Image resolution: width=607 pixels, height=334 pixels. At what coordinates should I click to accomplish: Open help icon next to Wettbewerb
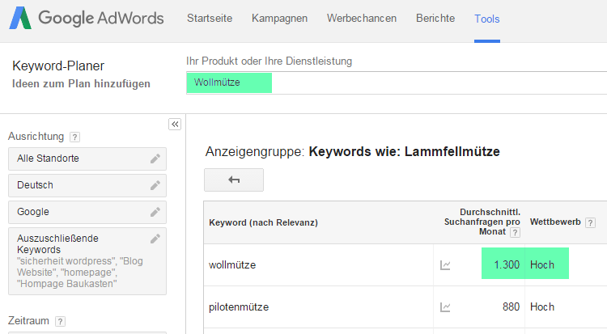click(590, 222)
